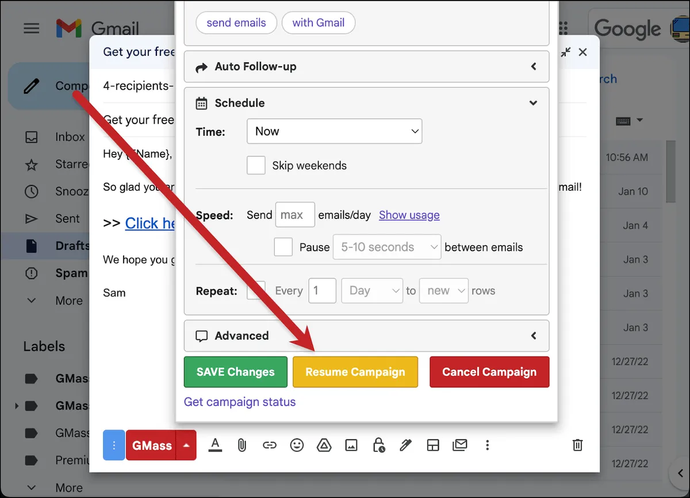Toggle confidential mode lock icon
690x498 pixels.
coord(378,445)
